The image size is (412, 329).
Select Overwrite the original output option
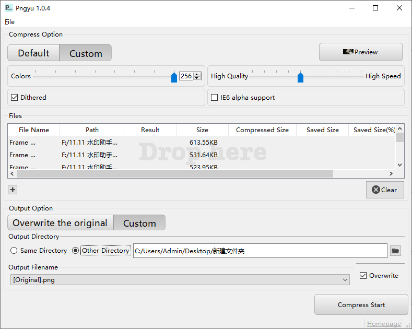(60, 223)
